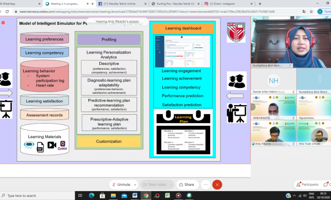Image resolution: width=331 pixels, height=200 pixels.
Task: Open the video options arrow beside Start video
Action: pos(171,185)
